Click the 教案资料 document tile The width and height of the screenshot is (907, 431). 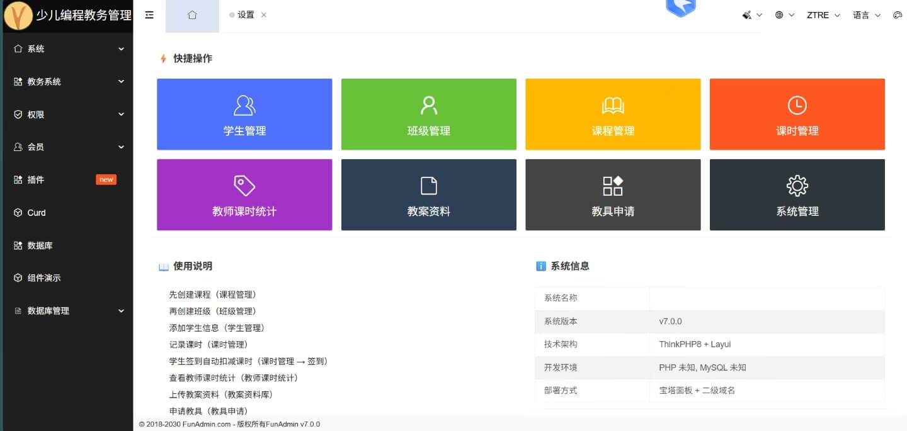428,195
